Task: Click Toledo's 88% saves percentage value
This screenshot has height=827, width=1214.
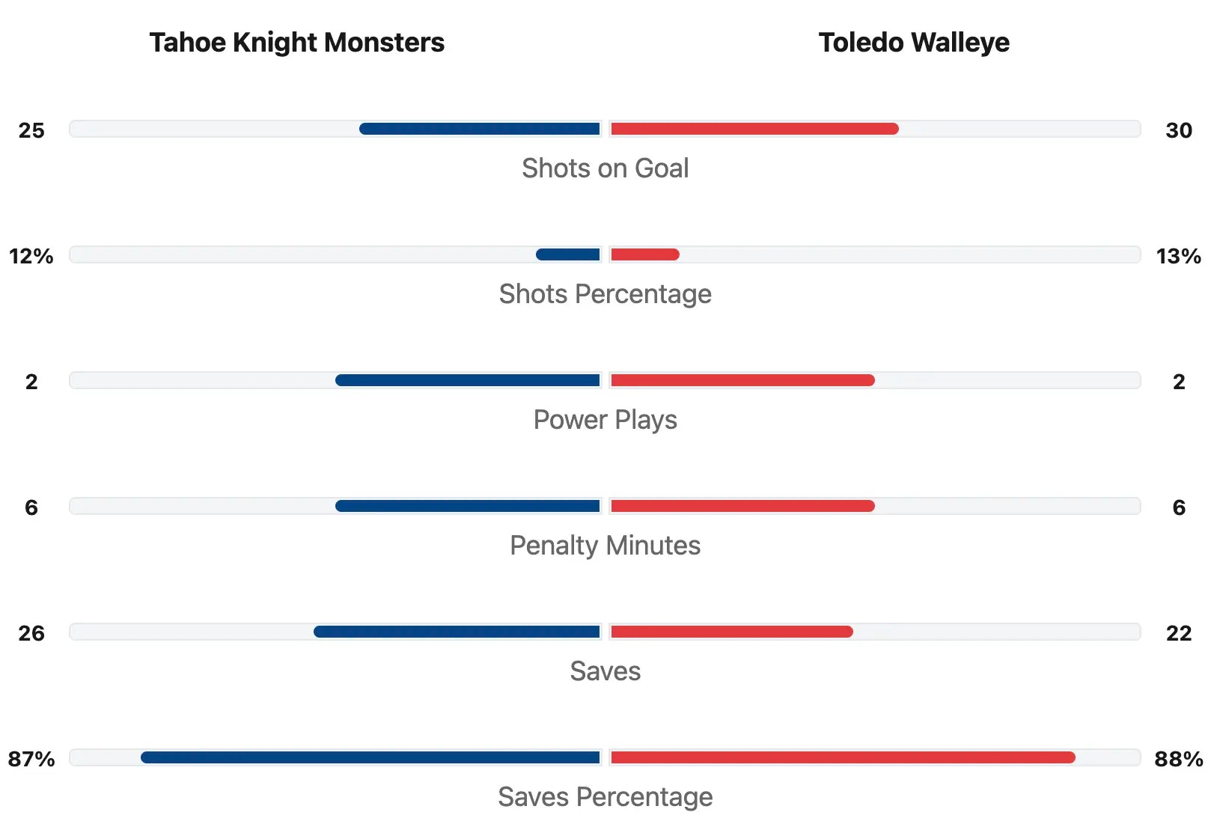Action: [1178, 759]
